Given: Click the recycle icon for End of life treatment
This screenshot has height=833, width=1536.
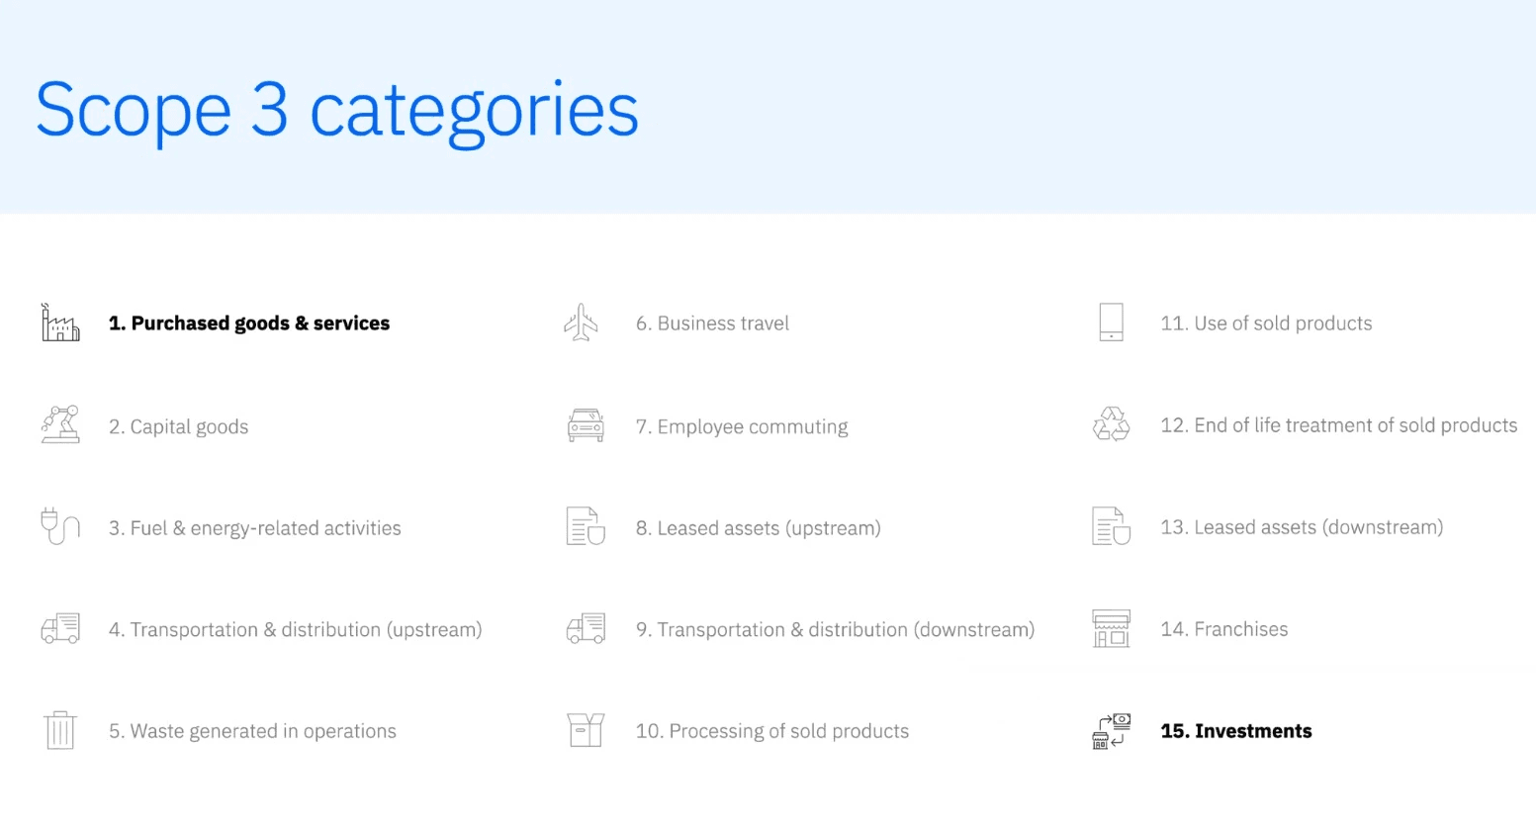Looking at the screenshot, I should coord(1111,424).
